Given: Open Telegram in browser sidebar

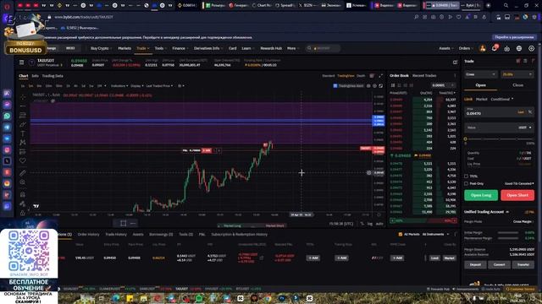Looking at the screenshot, I should click(x=7, y=128).
